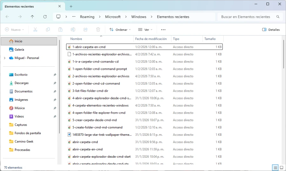Open the Ver view options dropdown

[x=145, y=30]
